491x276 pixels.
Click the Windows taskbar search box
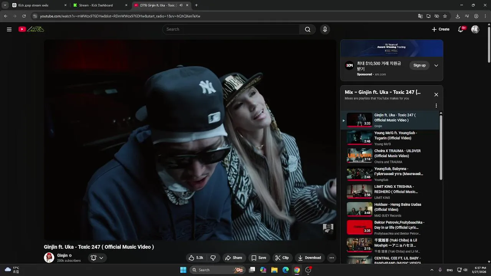[x=217, y=270]
